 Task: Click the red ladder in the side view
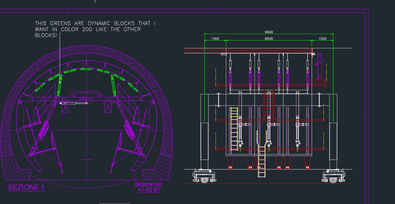tap(269, 104)
